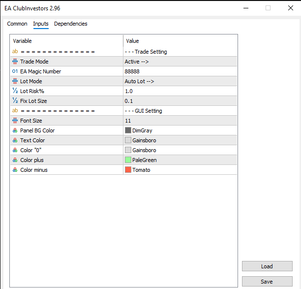Click the Tomato color swatch
The image size is (301, 289).
click(128, 170)
